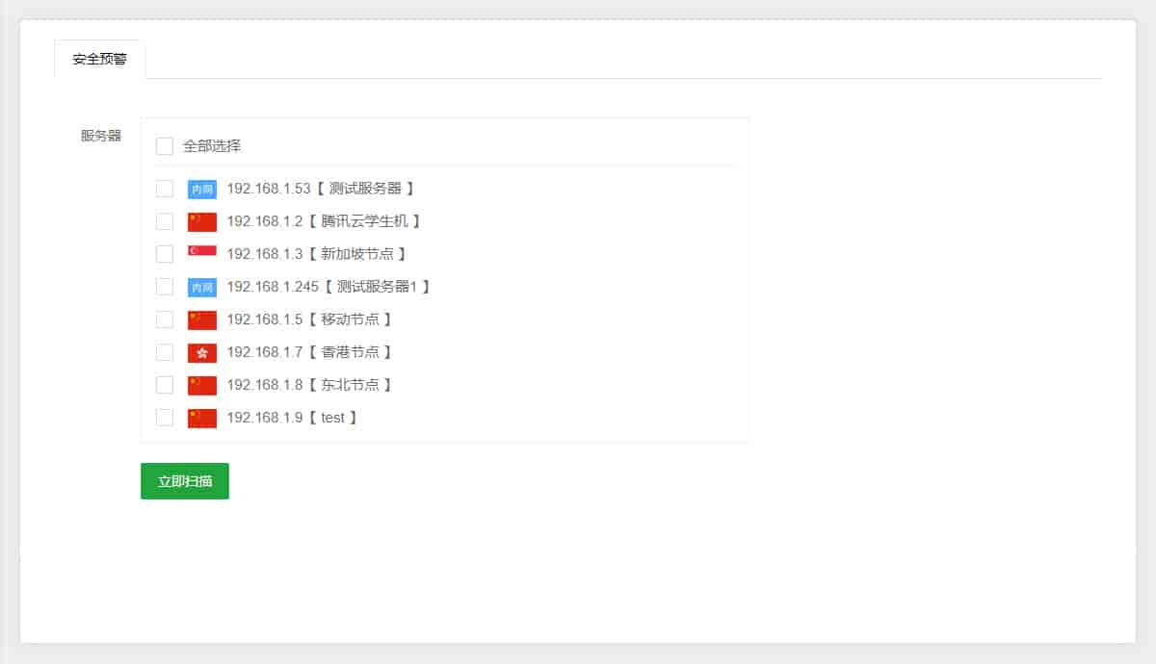Screen dimensions: 1156x664
Task: Click the China flag beside 192.168.1.2
Action: coord(202,222)
